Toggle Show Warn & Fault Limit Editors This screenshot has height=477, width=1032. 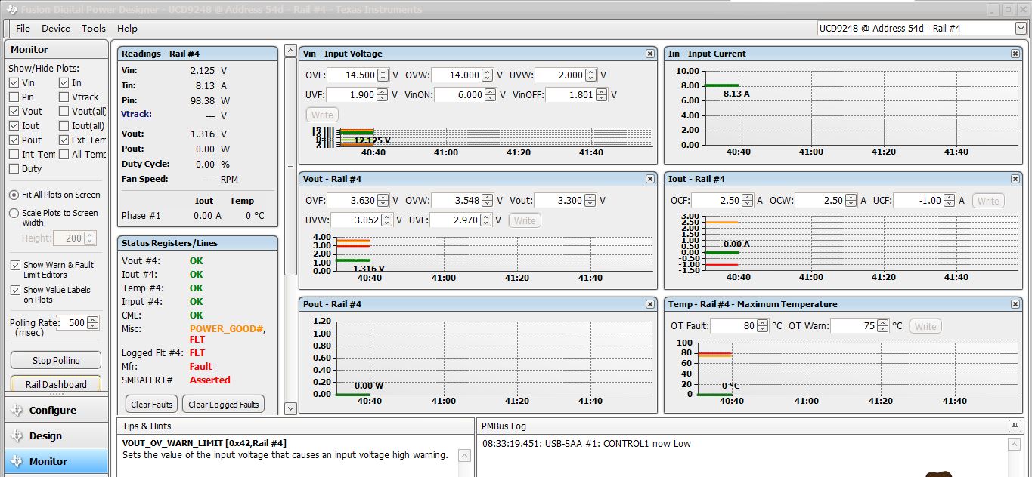(16, 266)
